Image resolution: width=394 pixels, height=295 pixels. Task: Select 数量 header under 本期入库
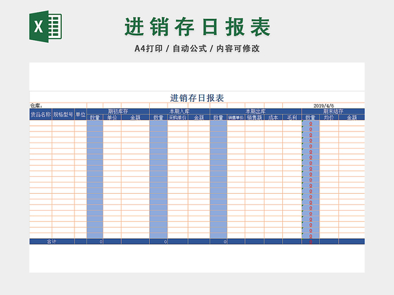point(158,117)
